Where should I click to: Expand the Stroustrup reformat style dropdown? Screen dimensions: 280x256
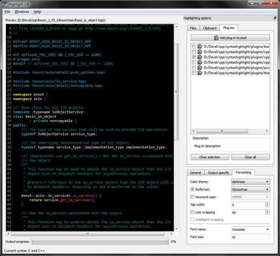point(250,189)
